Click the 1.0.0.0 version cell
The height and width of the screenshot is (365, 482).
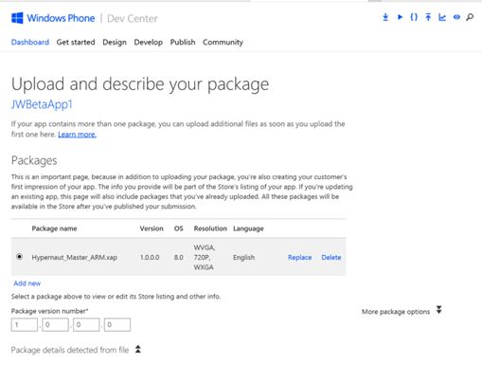[150, 257]
